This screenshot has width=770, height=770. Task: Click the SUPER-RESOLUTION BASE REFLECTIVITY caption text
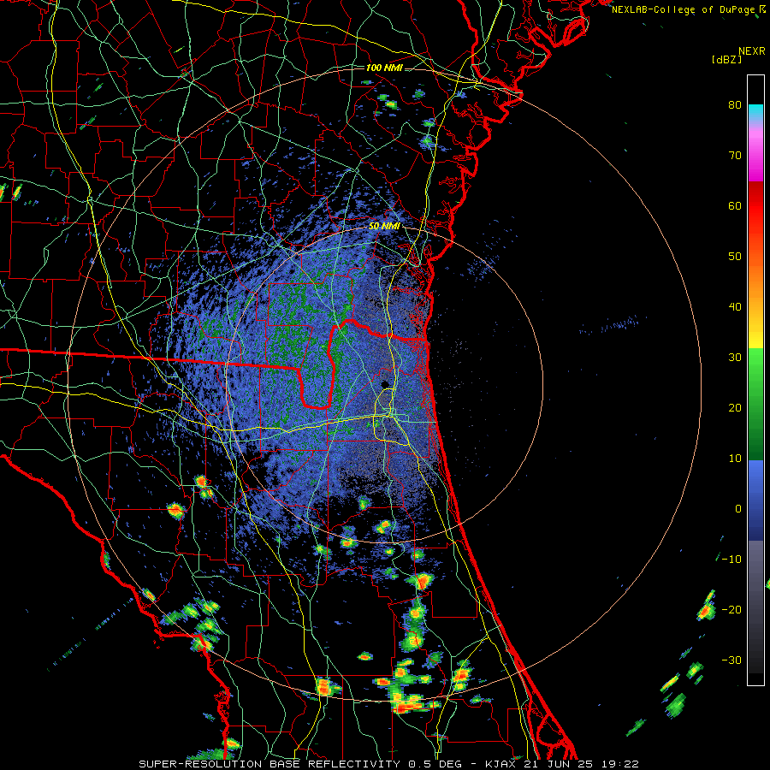(x=269, y=764)
